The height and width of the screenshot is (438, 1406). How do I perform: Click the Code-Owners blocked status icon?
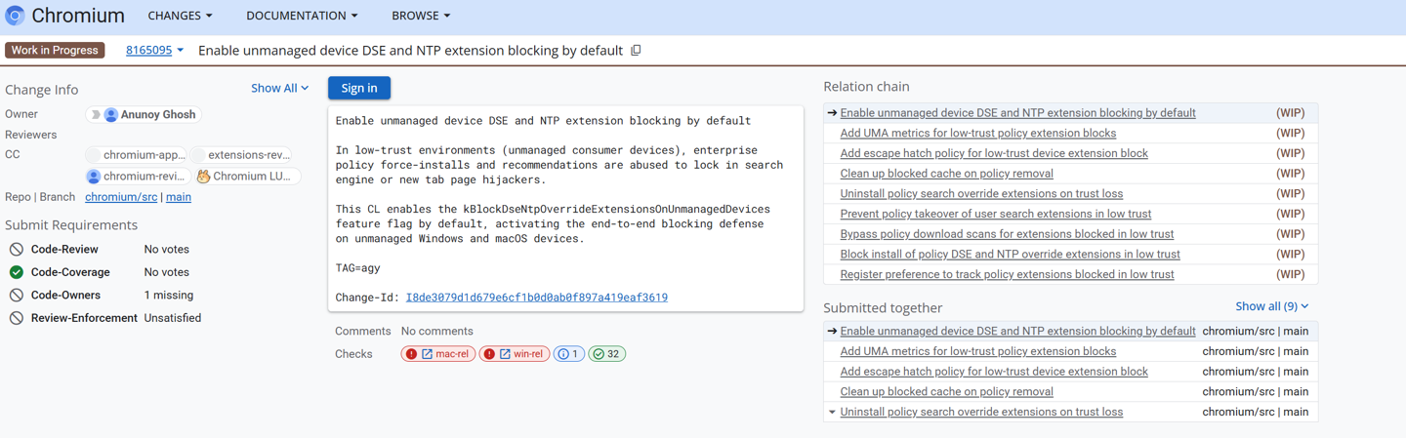tap(17, 295)
